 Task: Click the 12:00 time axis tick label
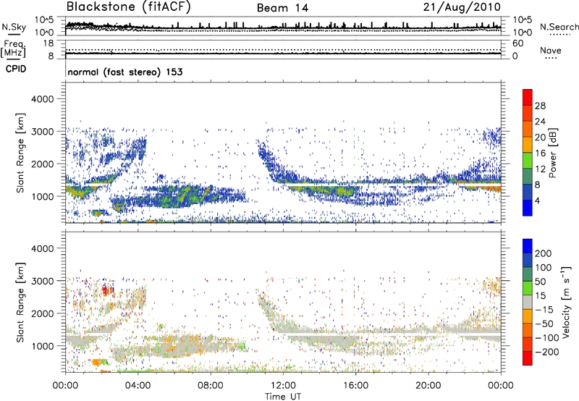click(283, 386)
